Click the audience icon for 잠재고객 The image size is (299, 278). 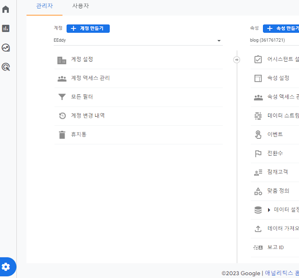click(x=258, y=172)
